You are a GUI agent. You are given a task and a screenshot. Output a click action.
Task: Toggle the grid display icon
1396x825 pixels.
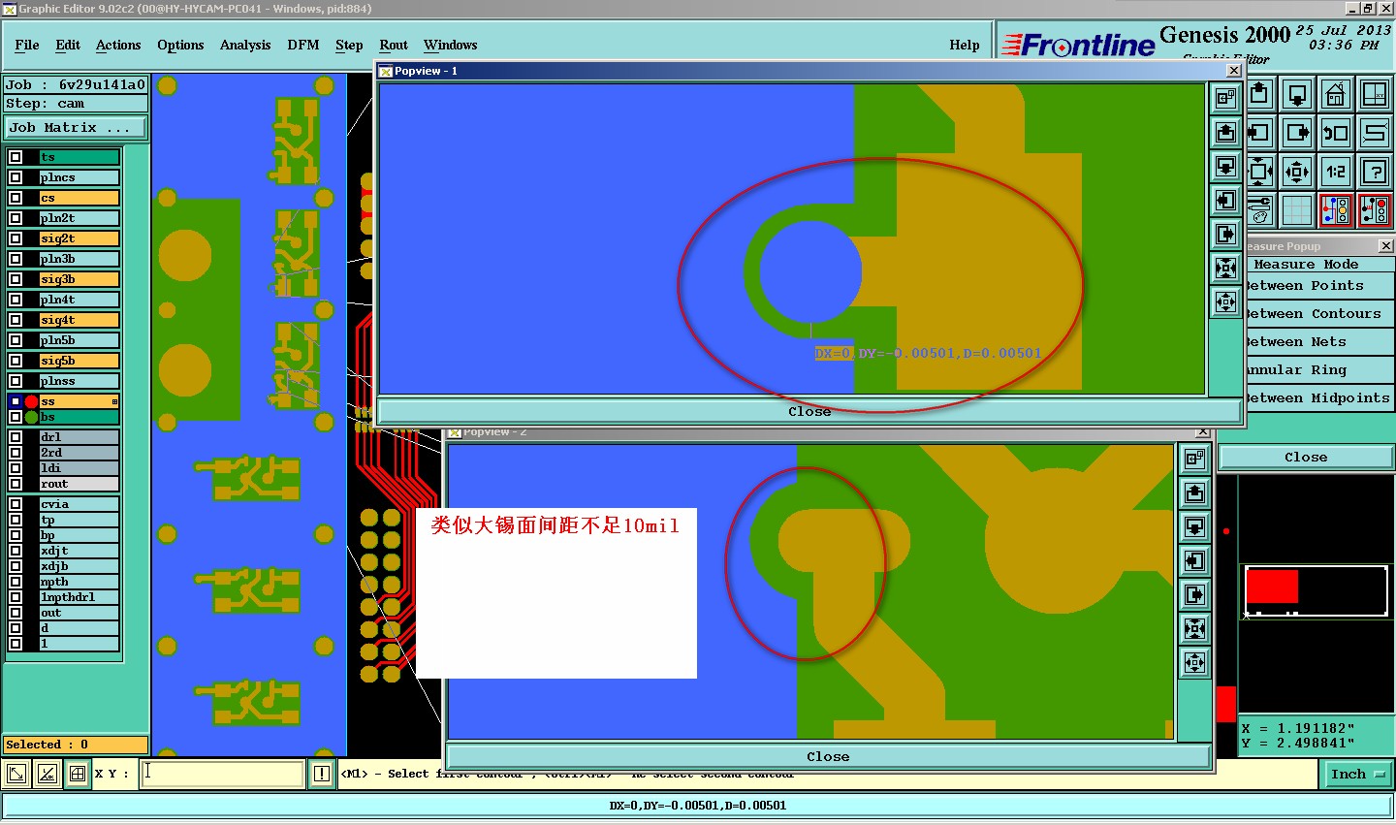[x=1297, y=209]
